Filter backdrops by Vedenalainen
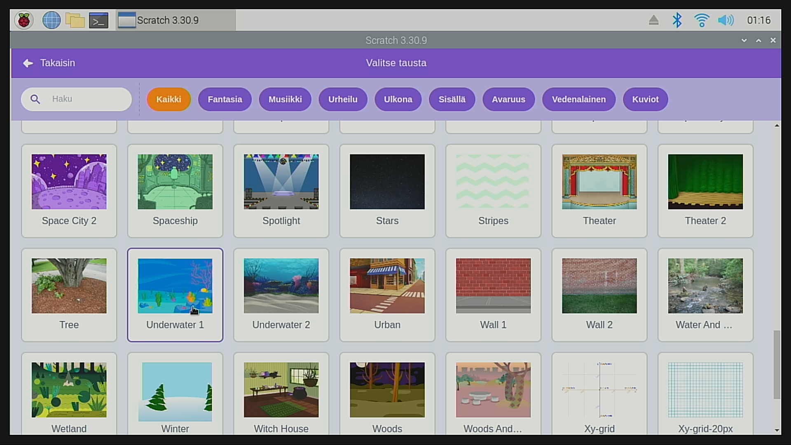Screen dimensions: 791x445 click(579, 99)
